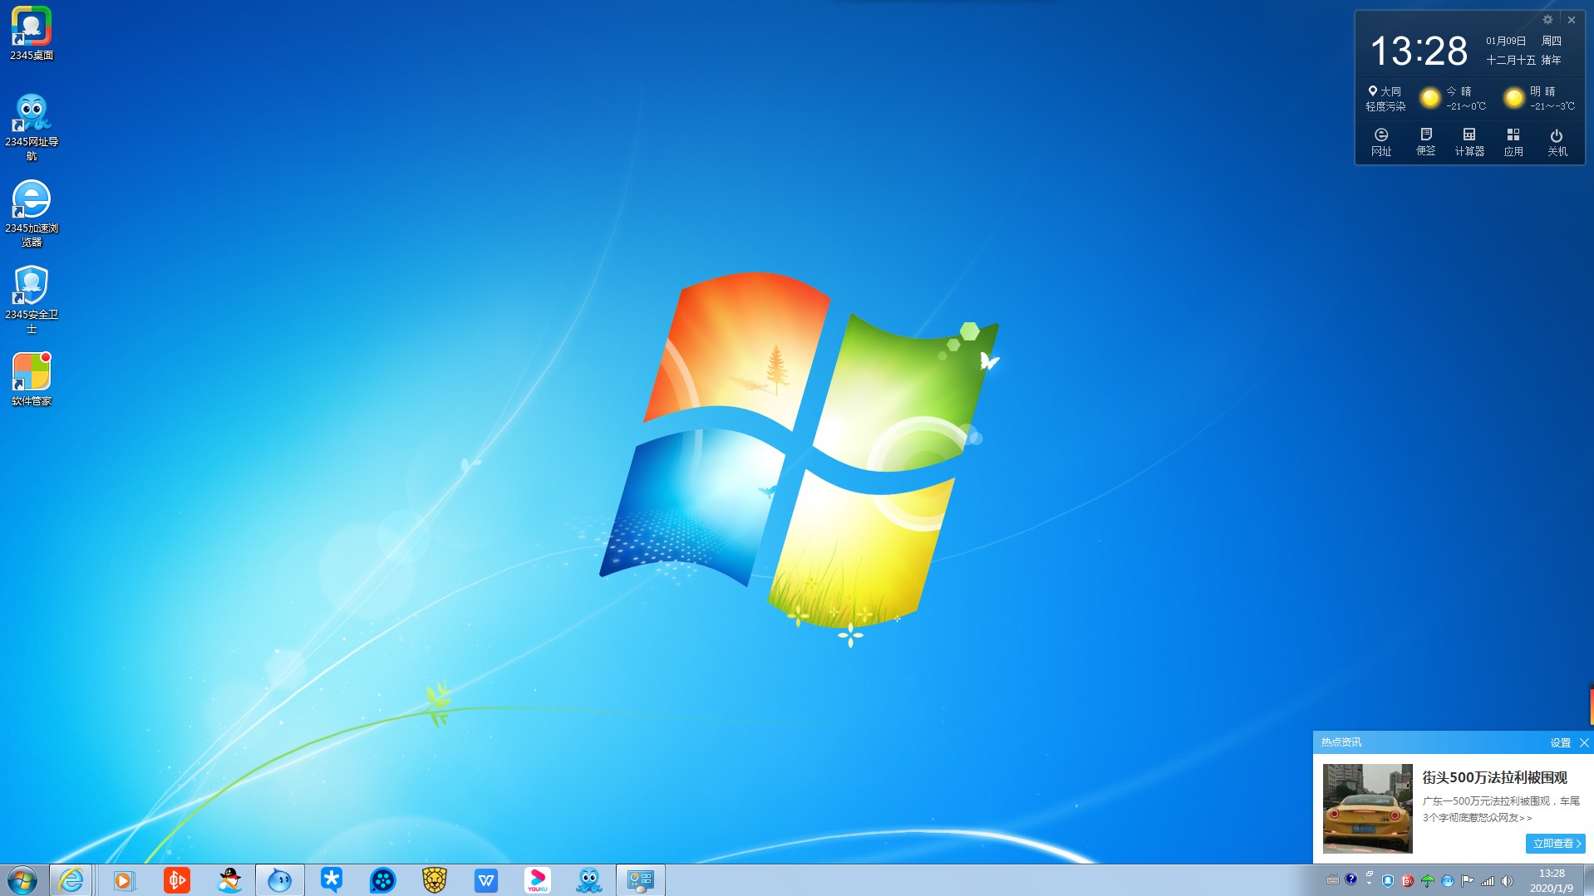Click the blue help question mark tray icon
The width and height of the screenshot is (1594, 896).
pyautogui.click(x=1351, y=879)
